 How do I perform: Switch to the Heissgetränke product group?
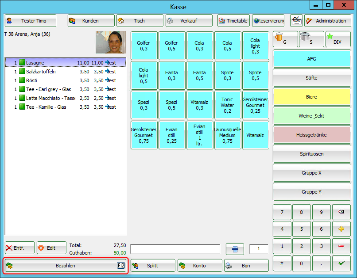pos(311,135)
